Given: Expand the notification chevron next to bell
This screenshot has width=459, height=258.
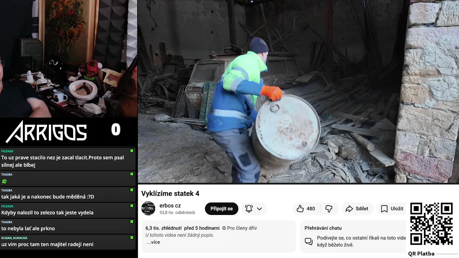Looking at the screenshot, I should point(260,209).
